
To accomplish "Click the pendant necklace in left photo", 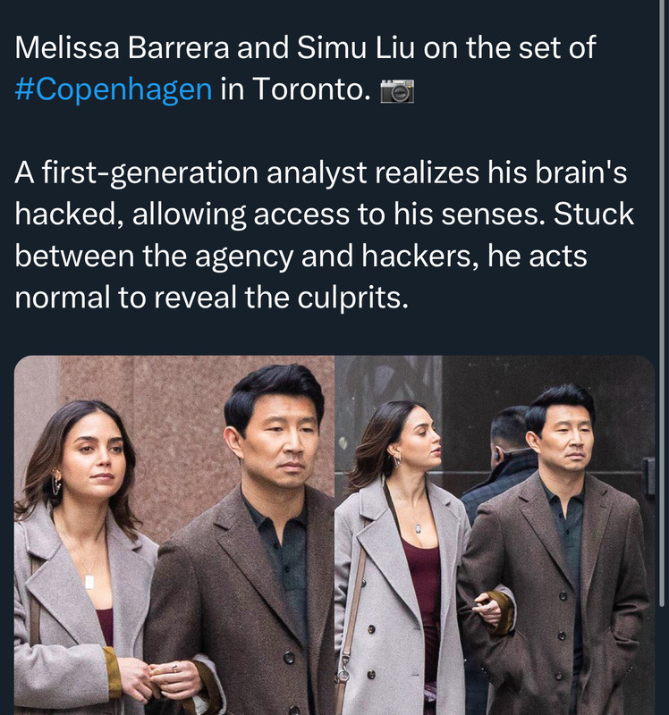I will (89, 582).
